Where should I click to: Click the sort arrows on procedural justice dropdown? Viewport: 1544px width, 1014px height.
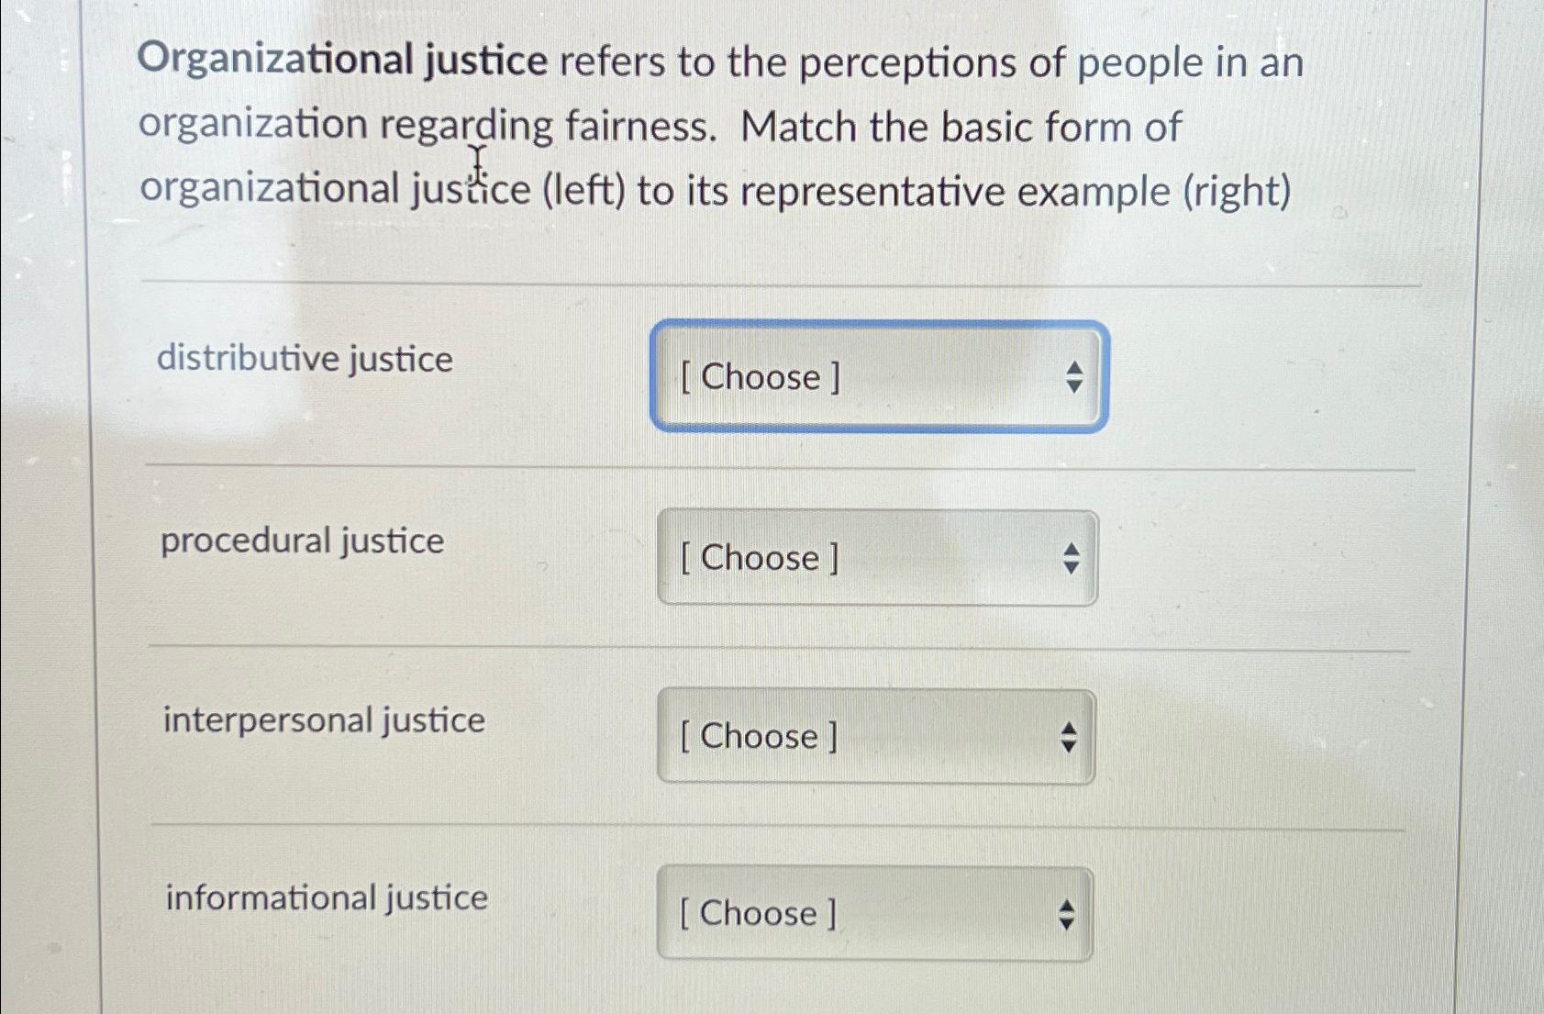pyautogui.click(x=1071, y=559)
